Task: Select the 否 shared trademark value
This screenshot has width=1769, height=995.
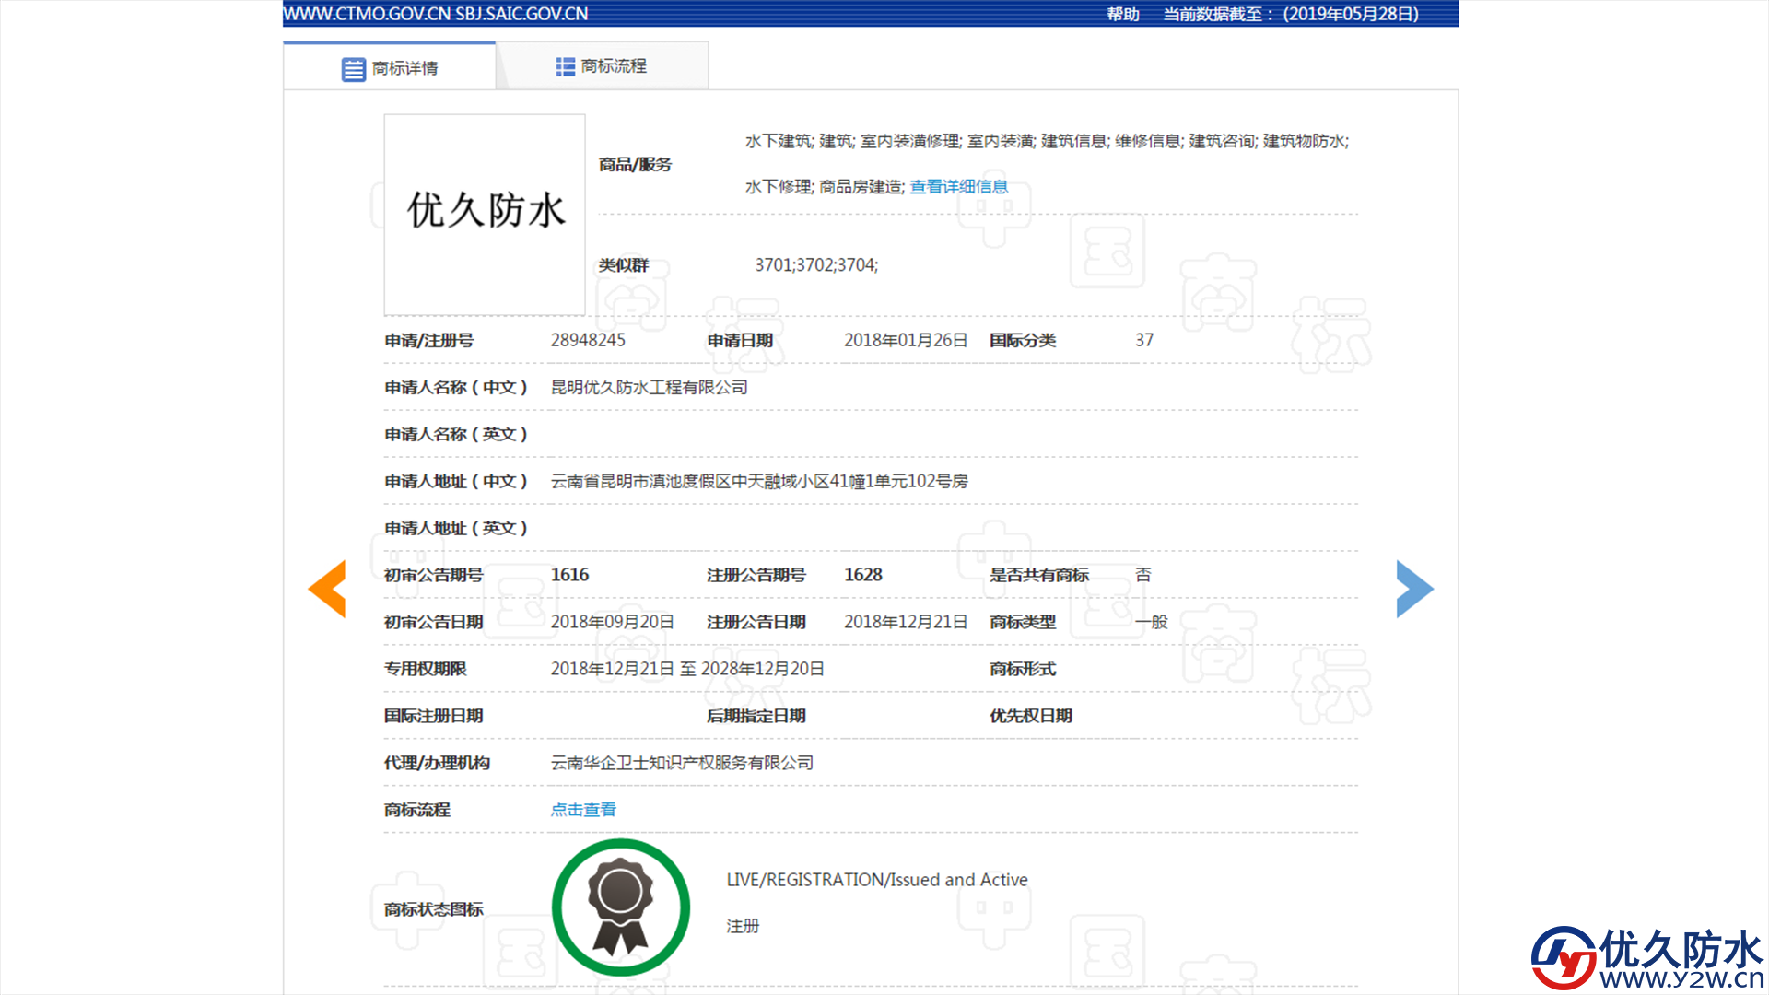Action: click(1143, 575)
